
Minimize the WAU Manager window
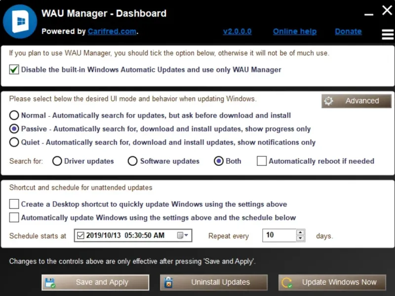click(x=369, y=15)
